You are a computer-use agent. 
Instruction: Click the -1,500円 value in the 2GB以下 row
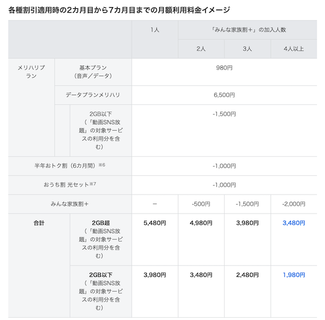tap(224, 114)
